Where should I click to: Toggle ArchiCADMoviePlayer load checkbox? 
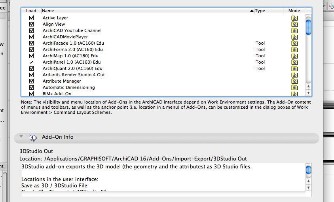pyautogui.click(x=32, y=37)
